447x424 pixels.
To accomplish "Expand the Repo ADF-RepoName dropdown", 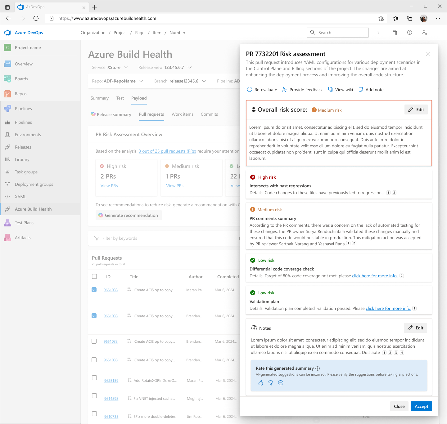I will (117, 81).
